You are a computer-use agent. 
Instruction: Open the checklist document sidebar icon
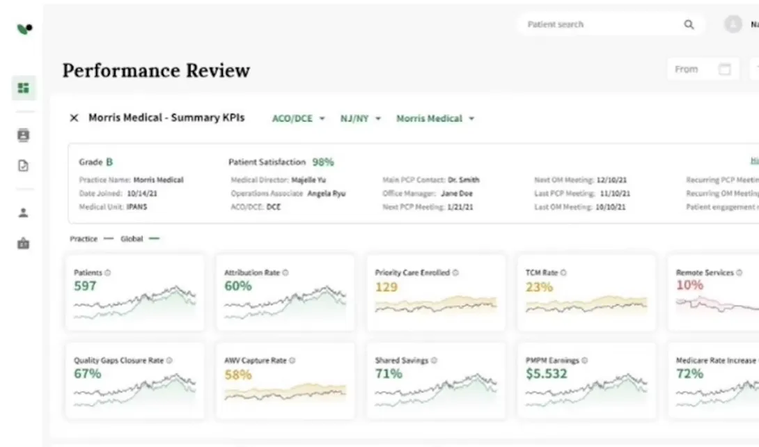click(24, 166)
